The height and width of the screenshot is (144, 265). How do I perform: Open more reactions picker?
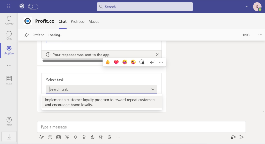[x=141, y=62]
